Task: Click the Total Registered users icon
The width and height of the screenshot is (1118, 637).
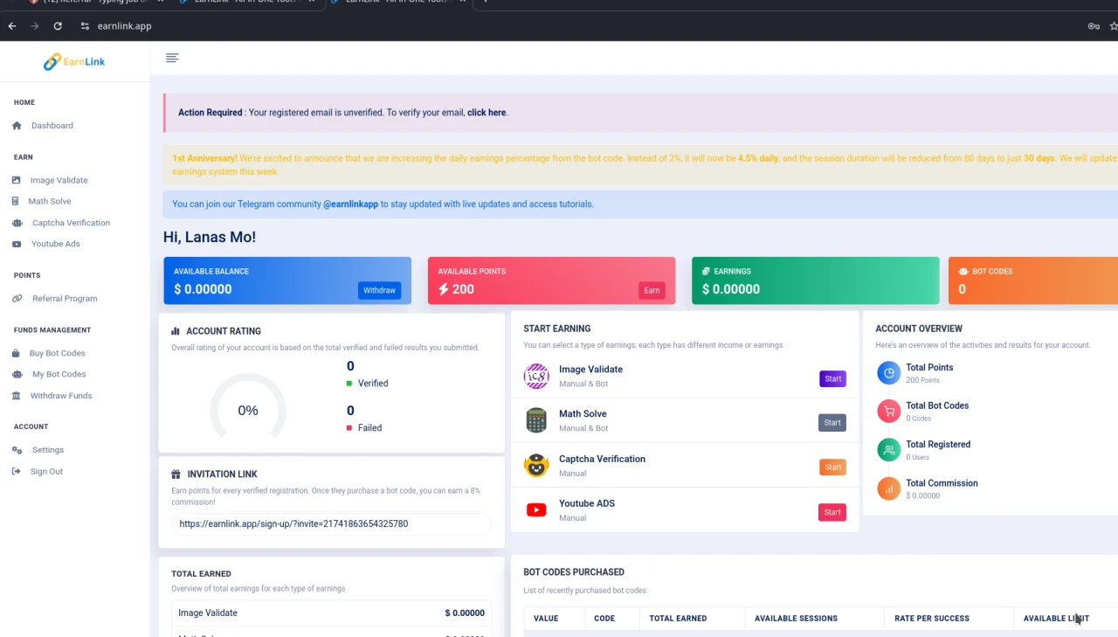Action: (x=889, y=450)
